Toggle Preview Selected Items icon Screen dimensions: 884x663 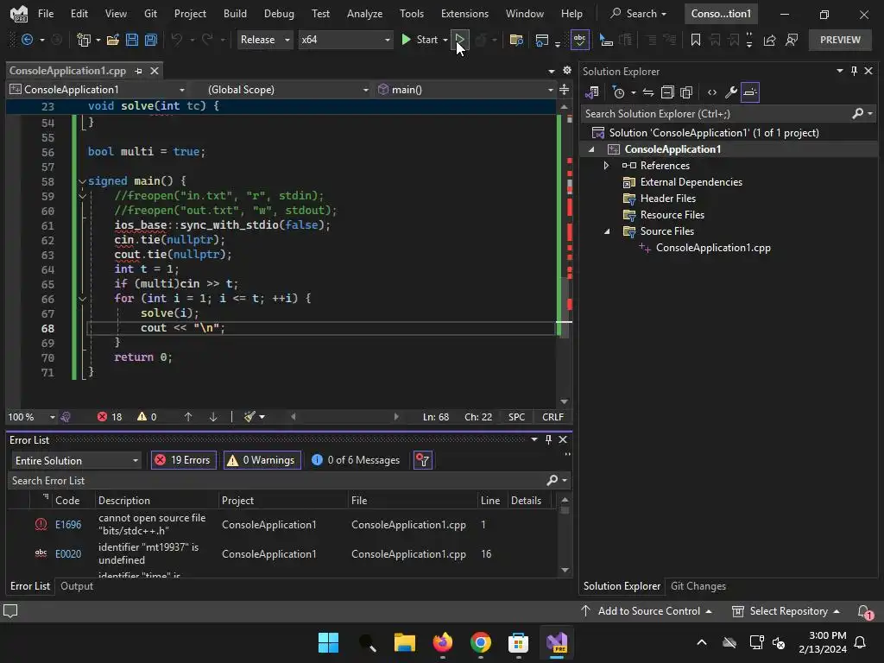pyautogui.click(x=750, y=92)
